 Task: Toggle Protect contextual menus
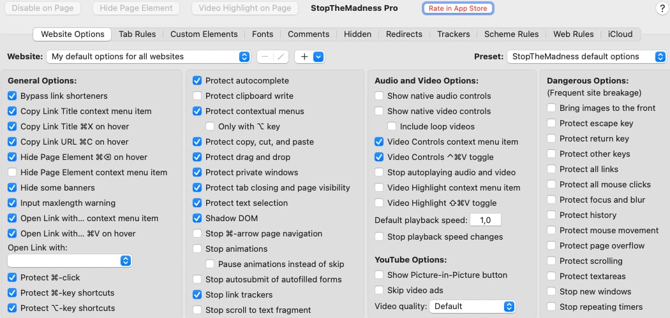(x=197, y=112)
